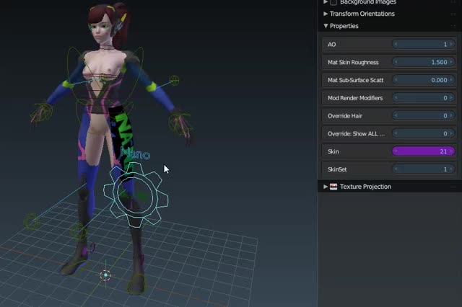
Task: Click the Texture Projection panel title
Action: [x=365, y=187]
